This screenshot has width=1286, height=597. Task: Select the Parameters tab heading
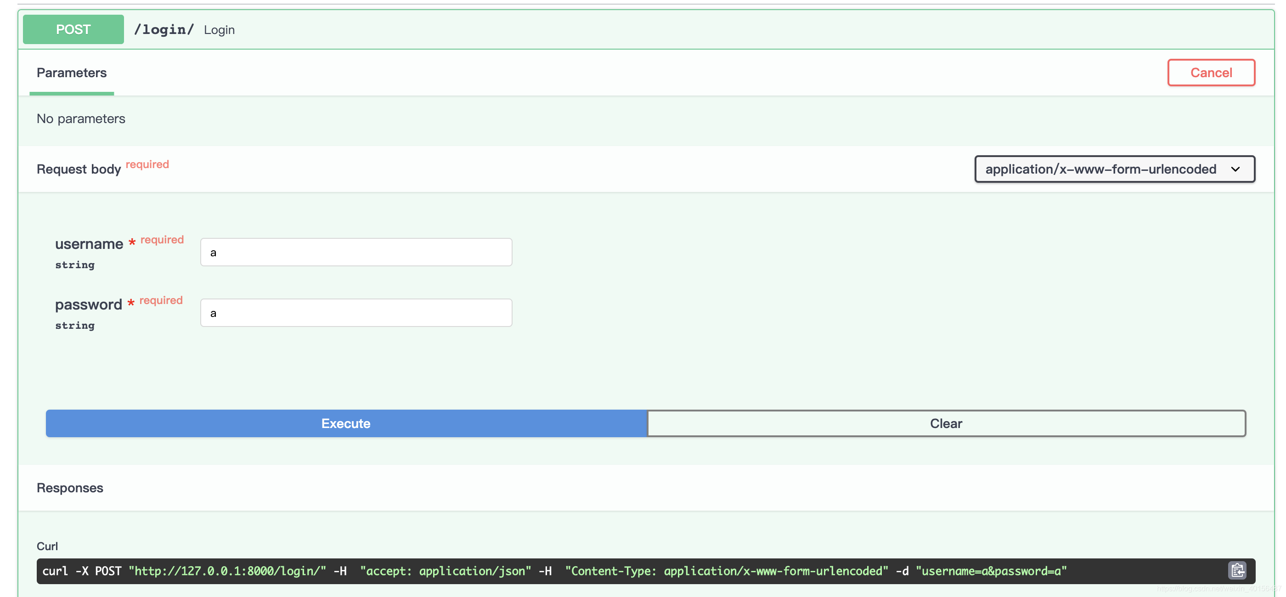(71, 73)
